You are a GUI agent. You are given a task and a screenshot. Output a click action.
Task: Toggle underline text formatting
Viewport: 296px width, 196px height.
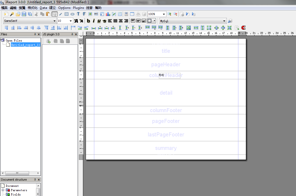99,21
